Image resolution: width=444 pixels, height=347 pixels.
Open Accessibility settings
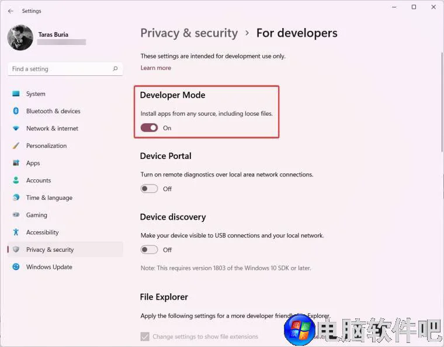click(x=65, y=232)
